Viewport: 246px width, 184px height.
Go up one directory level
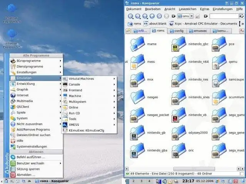145,16
